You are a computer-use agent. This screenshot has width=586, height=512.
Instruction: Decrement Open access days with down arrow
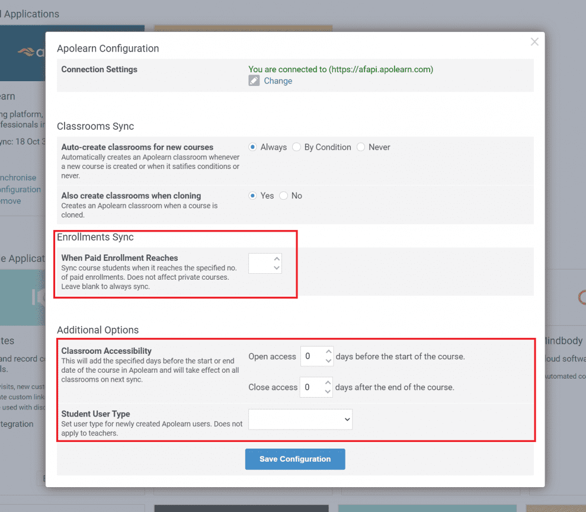pos(328,361)
